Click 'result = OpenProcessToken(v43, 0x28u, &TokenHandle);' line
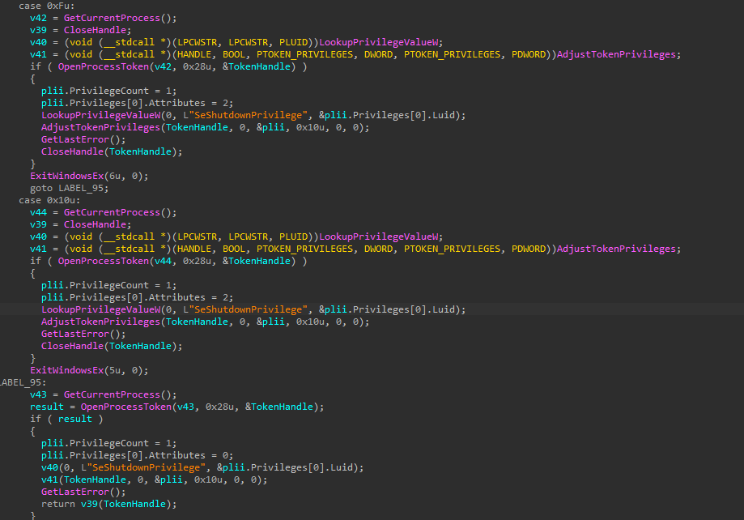The image size is (744, 520). [177, 407]
